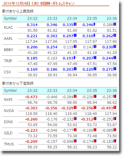Select the NVDA symbol cell
The height and width of the screenshot is (156, 124).
click(9, 111)
